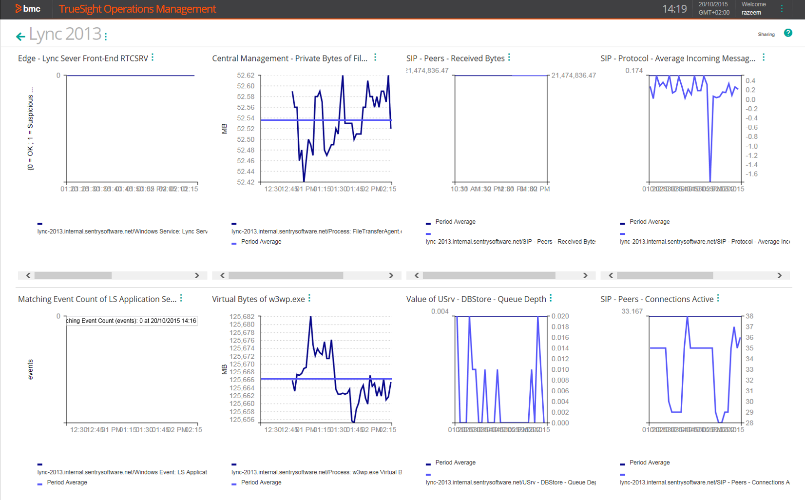Click the SIP - Peers - Connections Active line chart

(695, 369)
